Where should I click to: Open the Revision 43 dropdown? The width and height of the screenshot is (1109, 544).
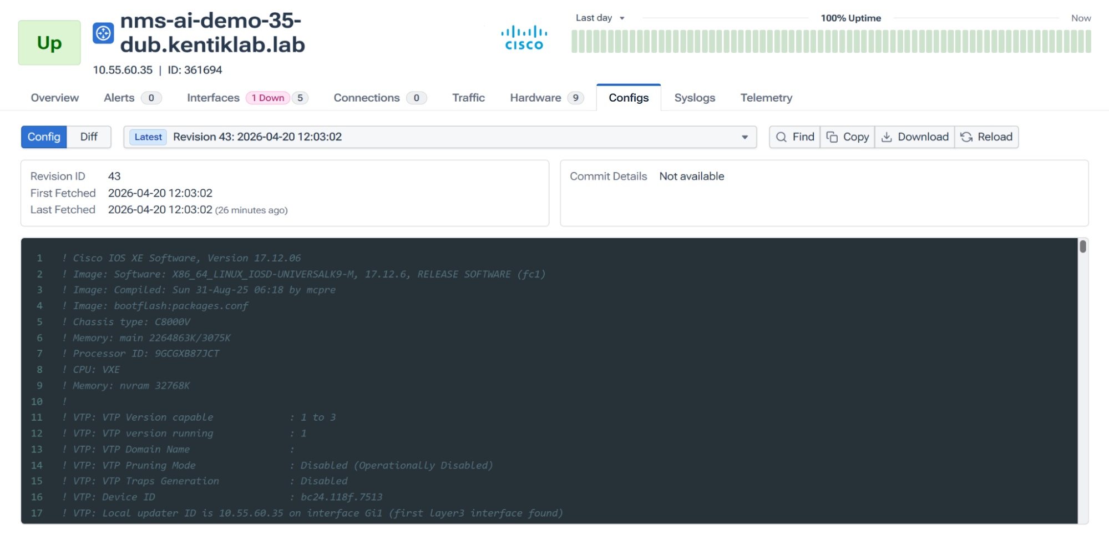[438, 137]
